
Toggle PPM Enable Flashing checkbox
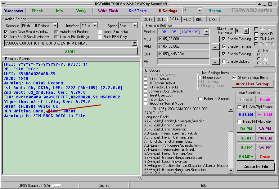(224, 46)
